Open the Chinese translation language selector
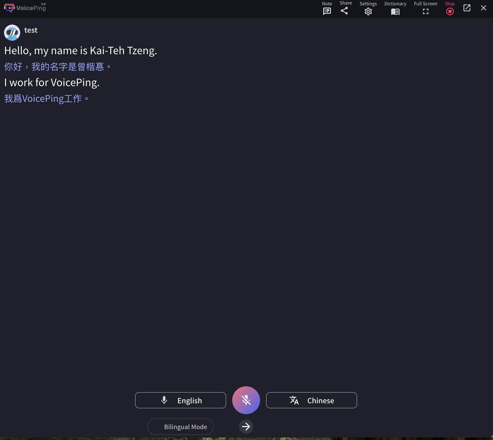 pyautogui.click(x=311, y=400)
